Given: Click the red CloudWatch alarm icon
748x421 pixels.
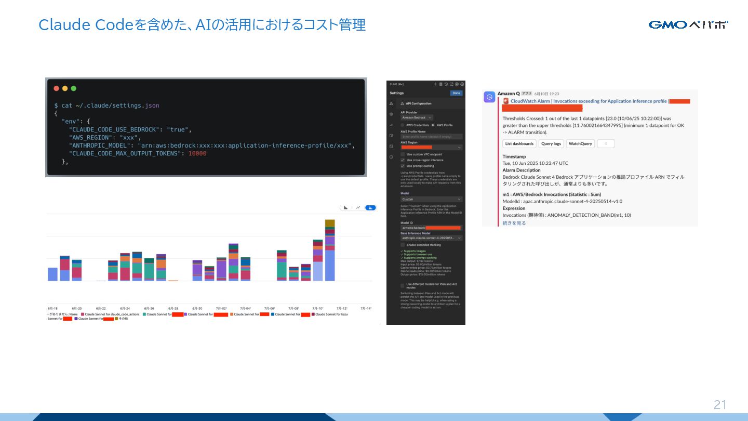Looking at the screenshot, I should (506, 101).
